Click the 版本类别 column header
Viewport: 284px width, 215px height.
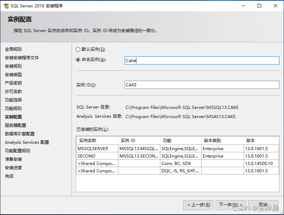[x=222, y=140]
